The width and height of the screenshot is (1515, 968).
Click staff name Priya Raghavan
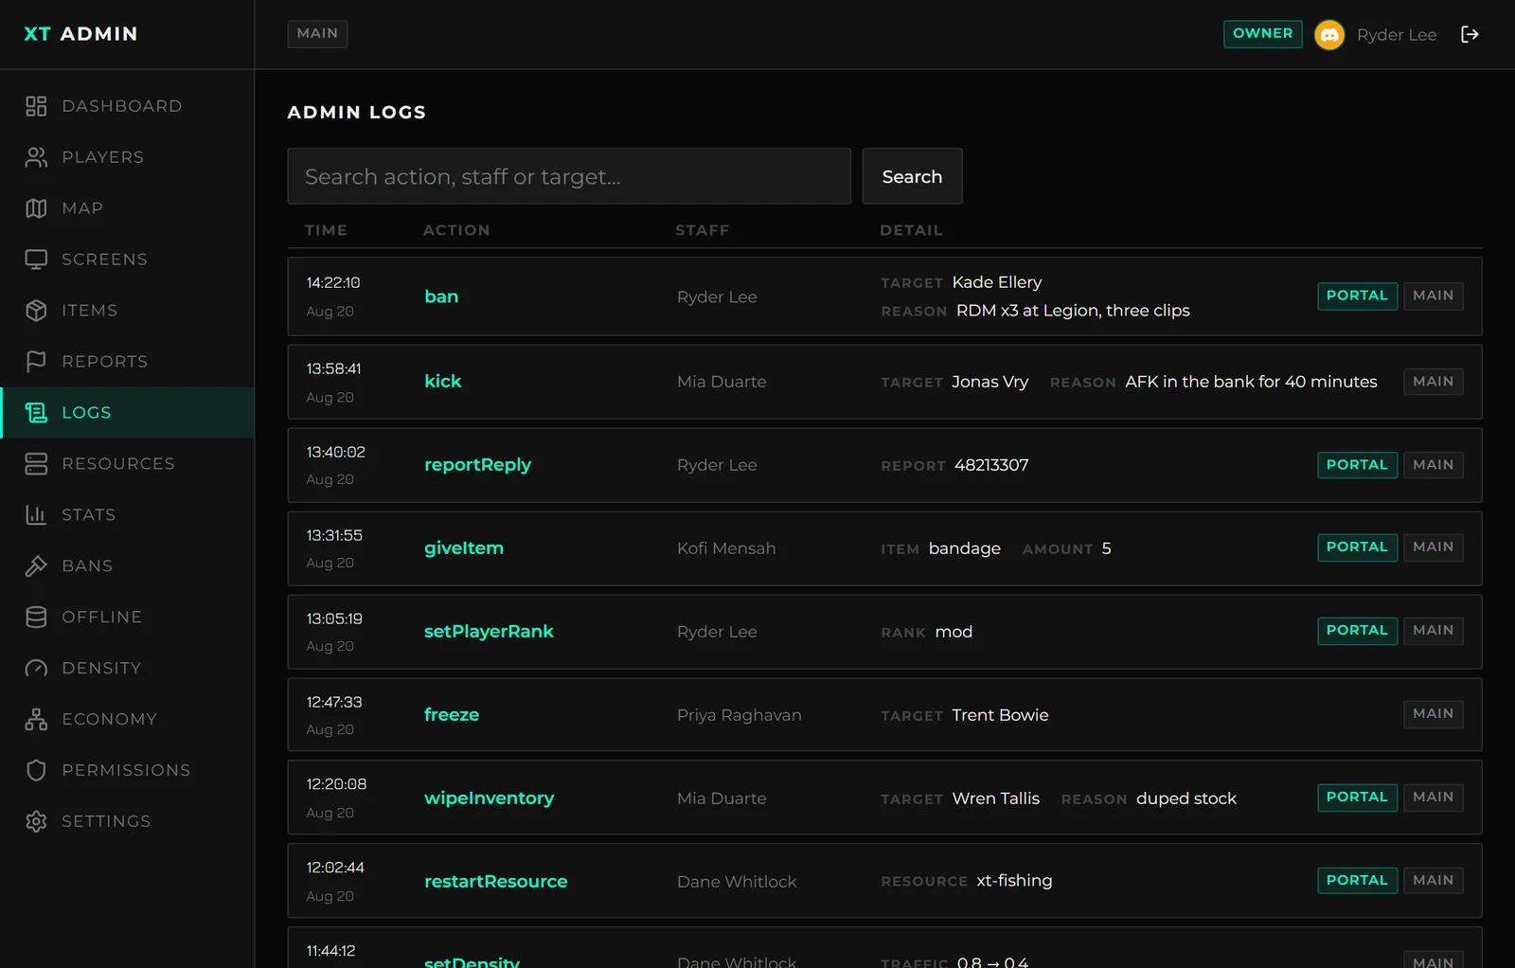(740, 715)
